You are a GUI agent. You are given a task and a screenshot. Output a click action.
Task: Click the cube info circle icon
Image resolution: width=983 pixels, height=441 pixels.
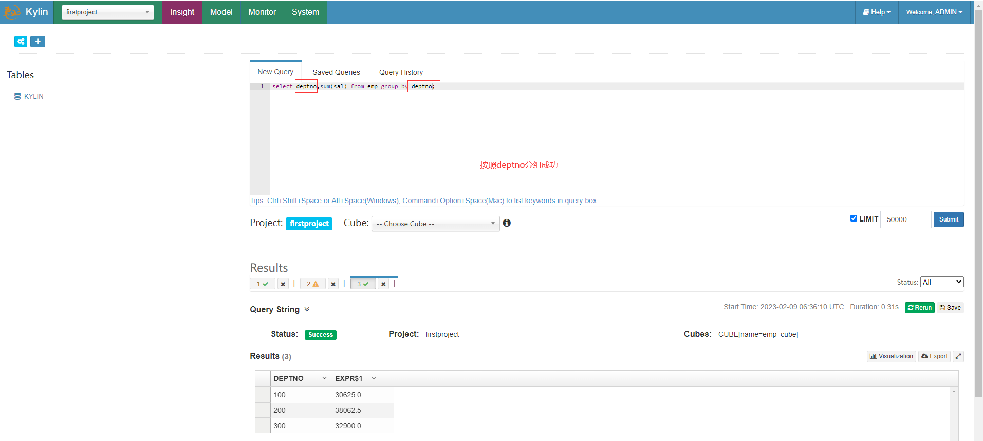pos(507,223)
